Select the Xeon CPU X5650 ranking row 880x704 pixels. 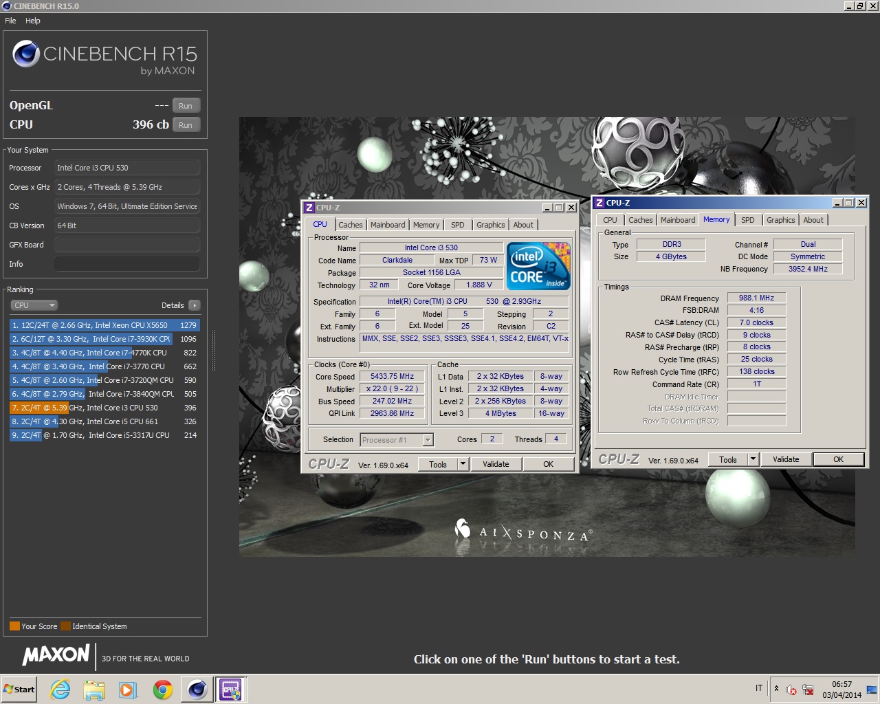click(x=104, y=325)
